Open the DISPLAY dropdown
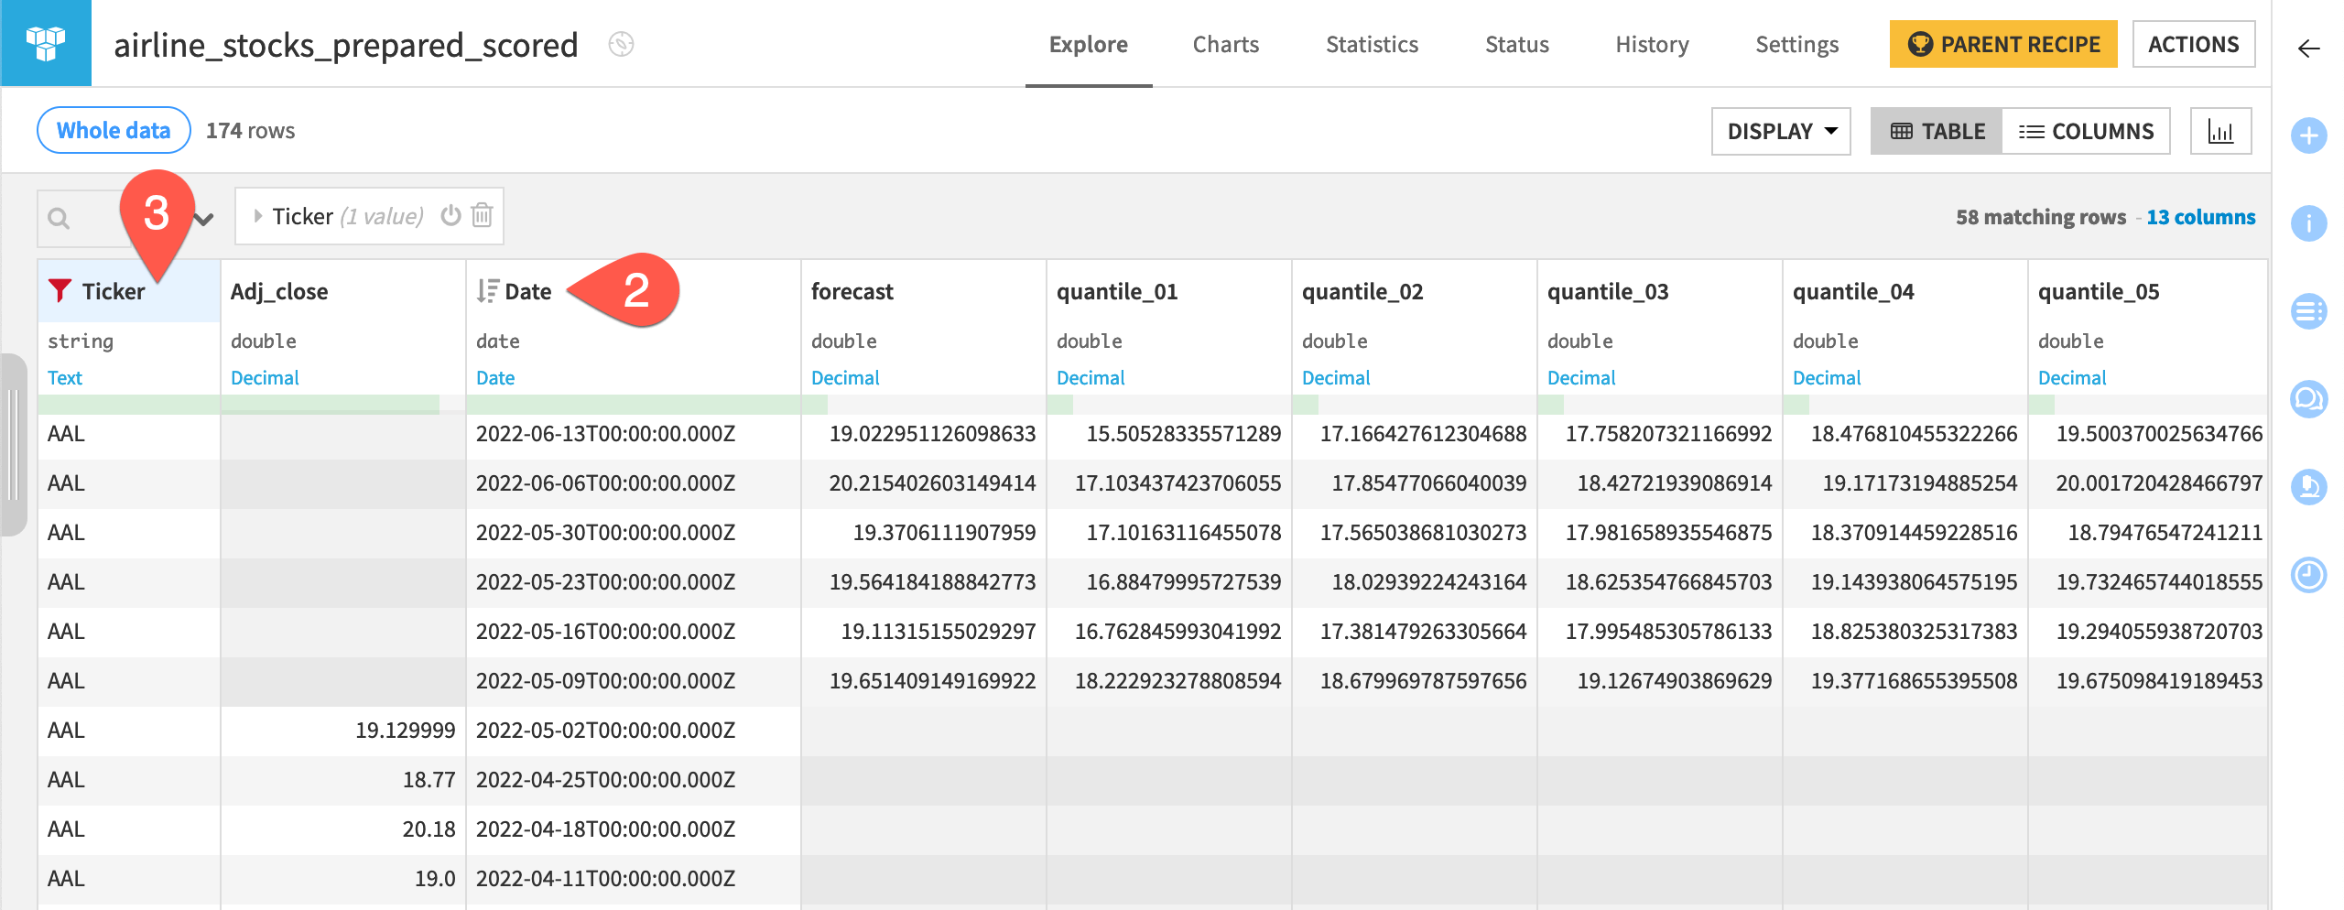The image size is (2344, 910). 1781,131
